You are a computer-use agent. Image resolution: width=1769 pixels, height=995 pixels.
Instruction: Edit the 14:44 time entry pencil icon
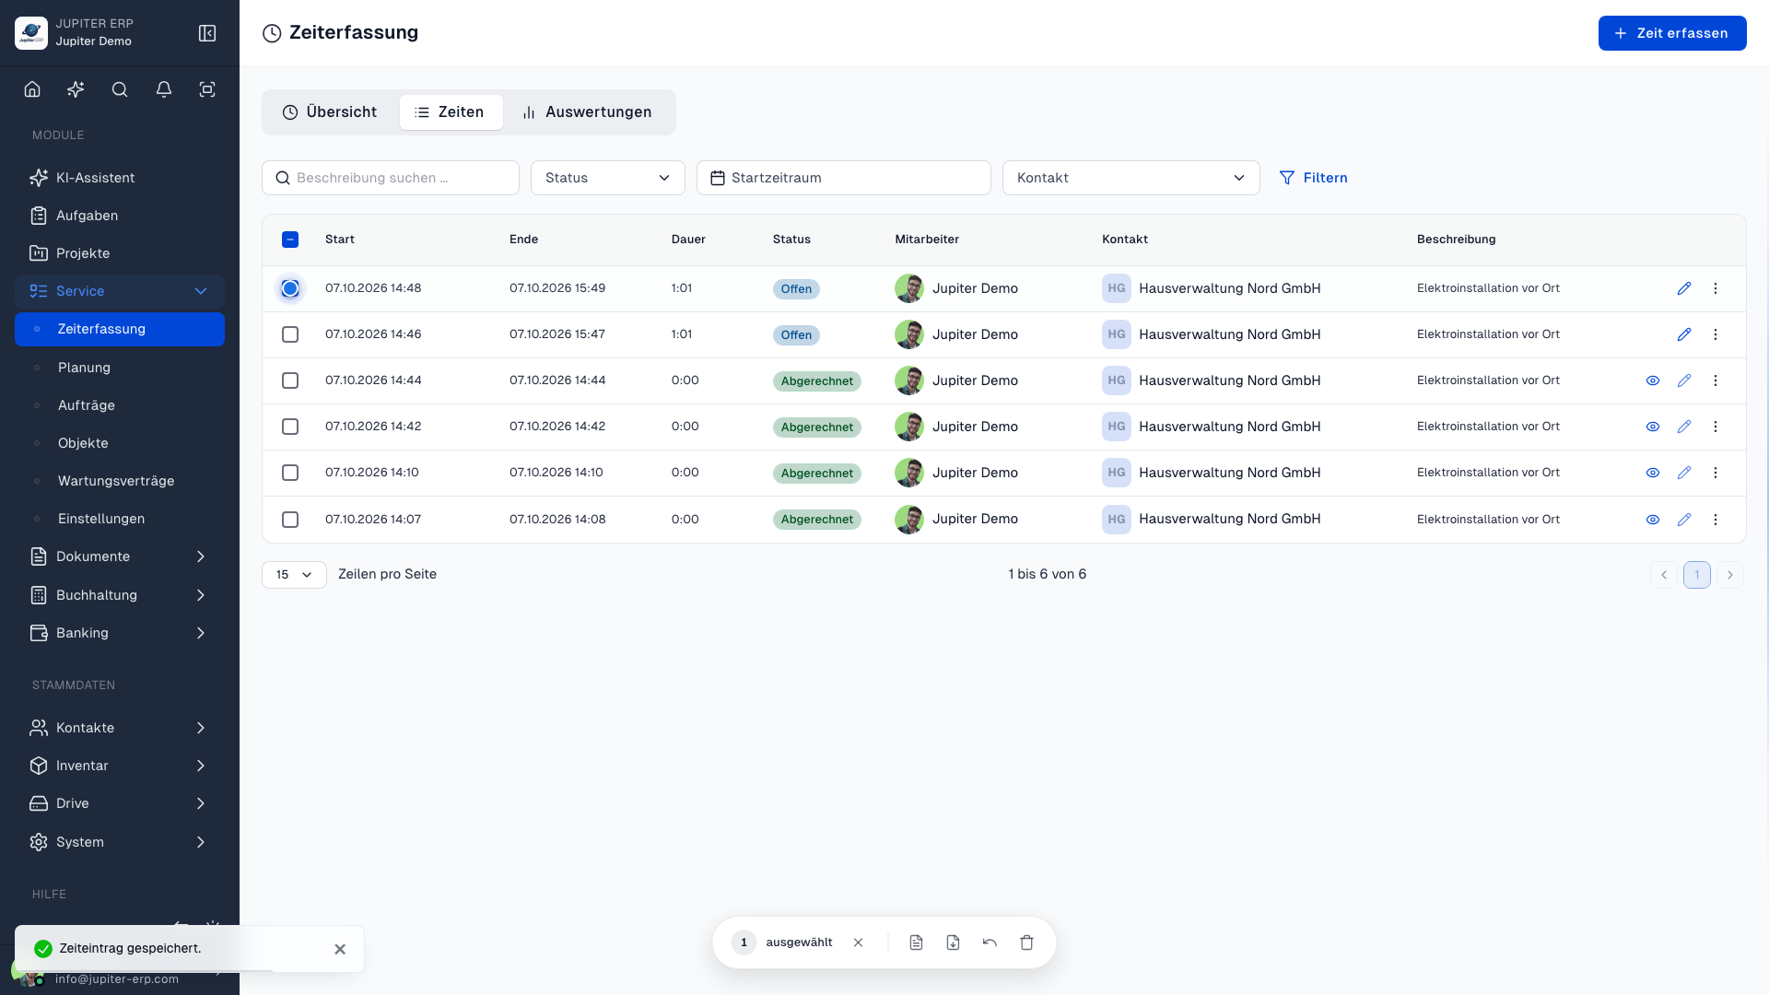coord(1684,380)
